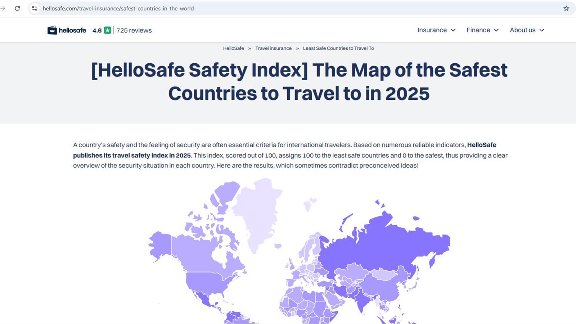This screenshot has height=324, width=576.
Task: Click the bold text 'publishes its travel safety index in 2025'
Action: [x=132, y=156]
